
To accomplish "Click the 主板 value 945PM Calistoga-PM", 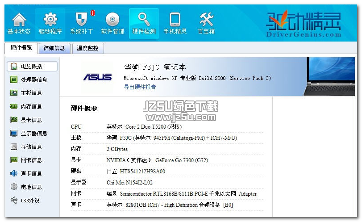I will point(171,138).
